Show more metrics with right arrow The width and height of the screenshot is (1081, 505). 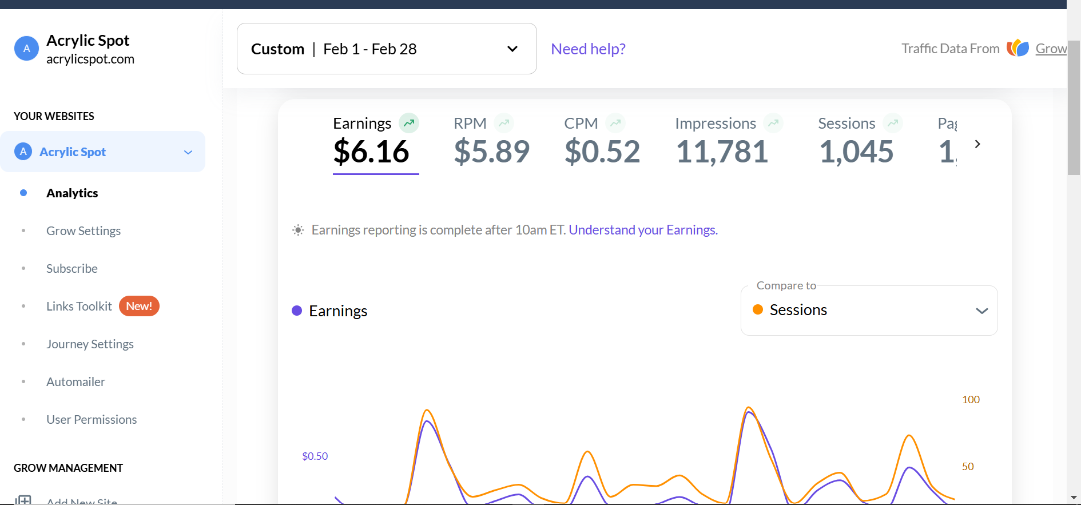(977, 144)
